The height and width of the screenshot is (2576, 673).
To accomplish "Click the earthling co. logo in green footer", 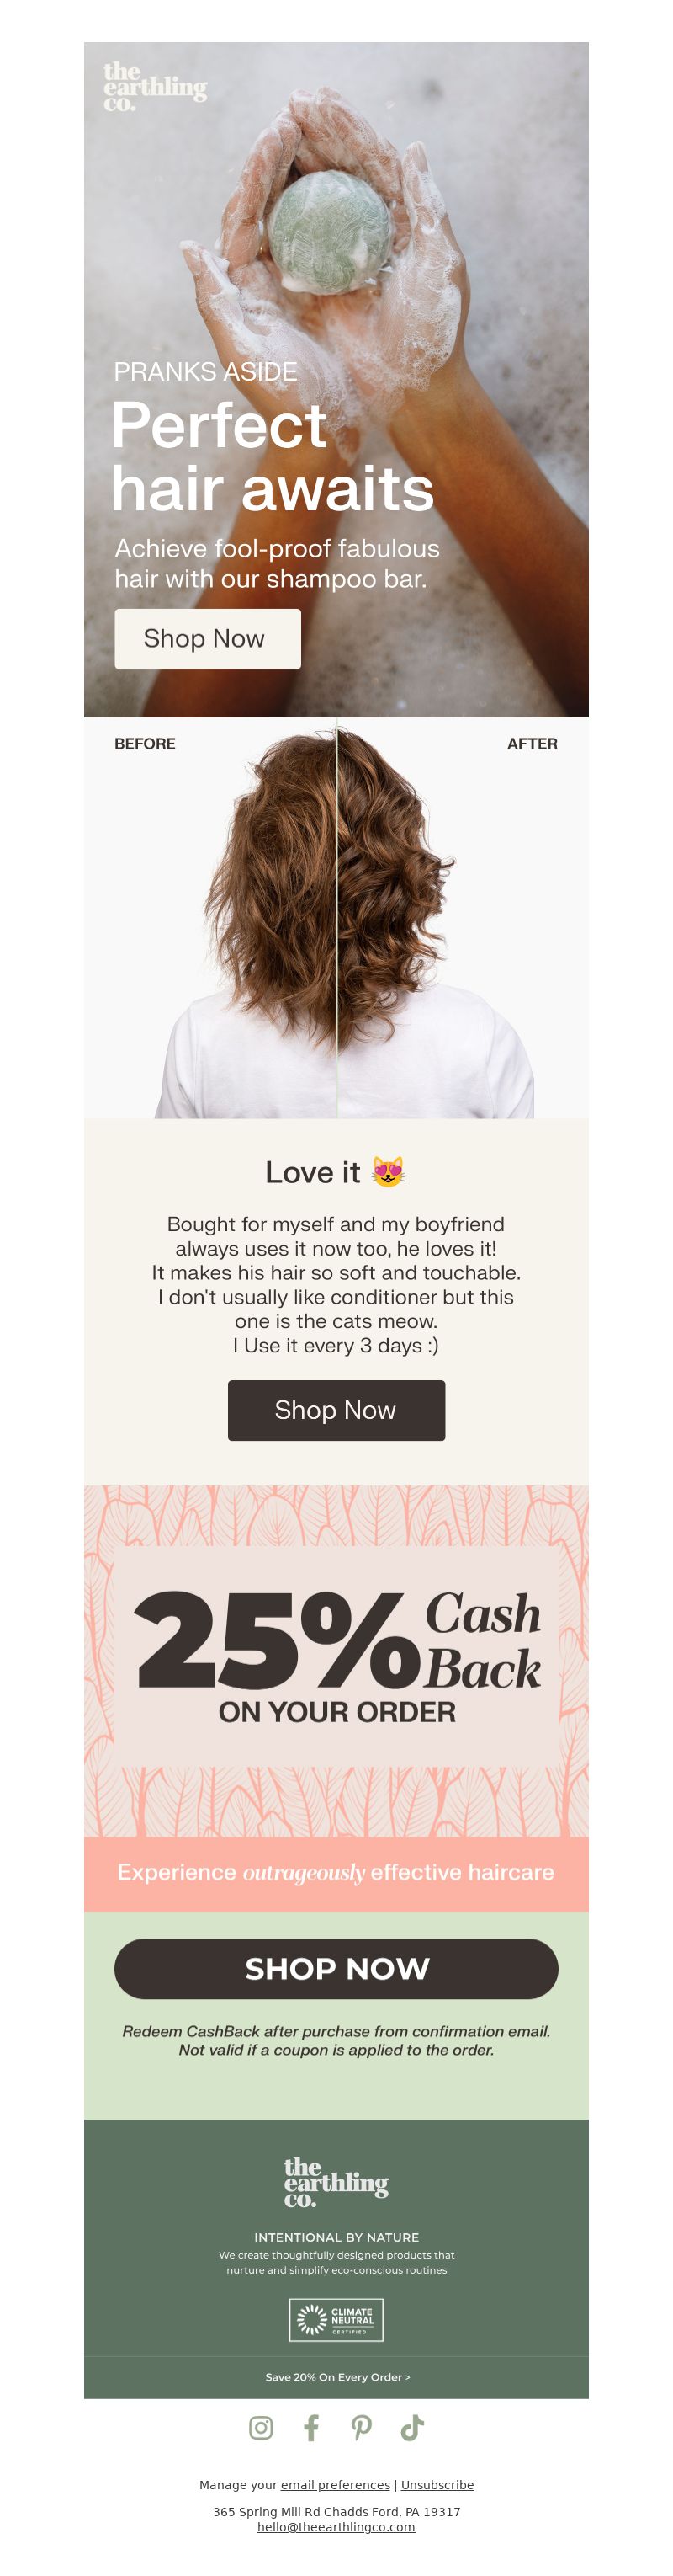I will pyautogui.click(x=336, y=2184).
